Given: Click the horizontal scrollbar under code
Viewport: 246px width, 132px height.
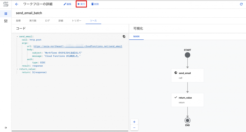Looking at the screenshot, I should pos(70,131).
